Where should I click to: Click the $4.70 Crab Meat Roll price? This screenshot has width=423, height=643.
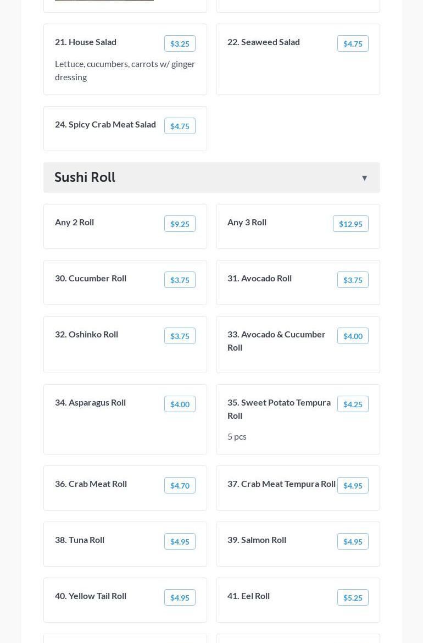pos(180,486)
